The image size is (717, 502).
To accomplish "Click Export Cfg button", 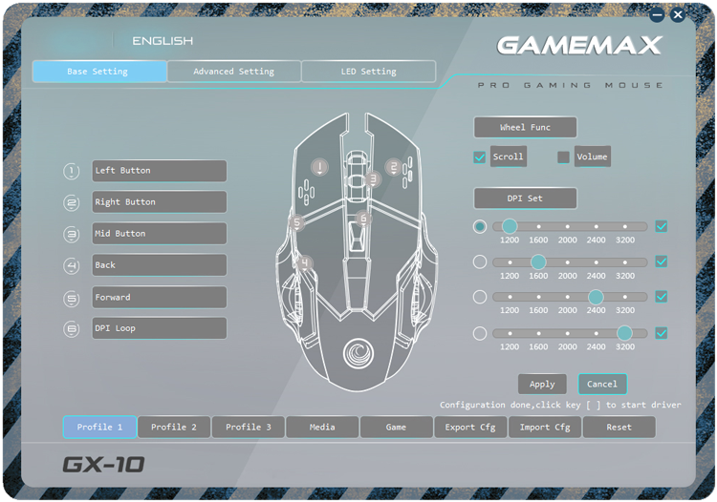I will click(470, 428).
